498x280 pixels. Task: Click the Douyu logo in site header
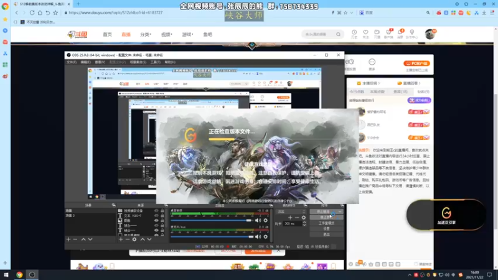pos(77,34)
